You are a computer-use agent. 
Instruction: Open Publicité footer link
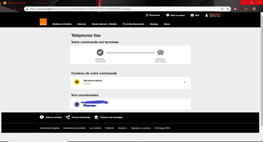[109, 128]
